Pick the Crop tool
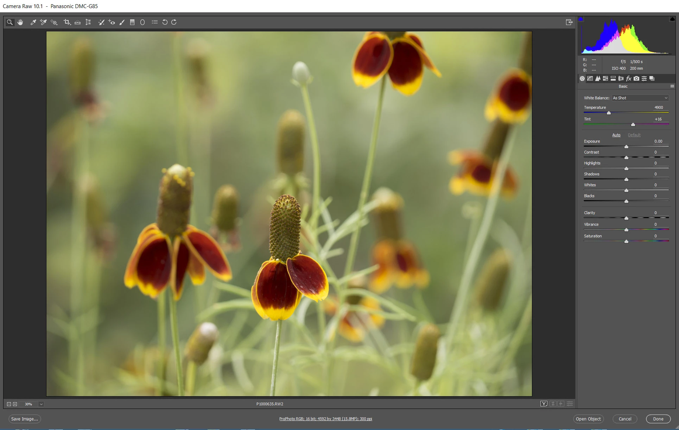This screenshot has height=430, width=679. [66, 22]
